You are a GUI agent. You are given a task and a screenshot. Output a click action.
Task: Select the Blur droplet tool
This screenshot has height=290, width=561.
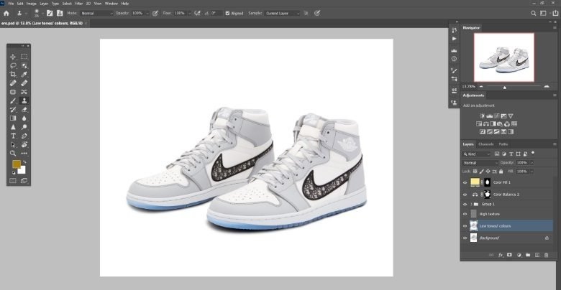tap(24, 118)
